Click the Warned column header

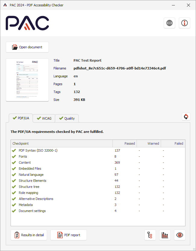(149, 143)
